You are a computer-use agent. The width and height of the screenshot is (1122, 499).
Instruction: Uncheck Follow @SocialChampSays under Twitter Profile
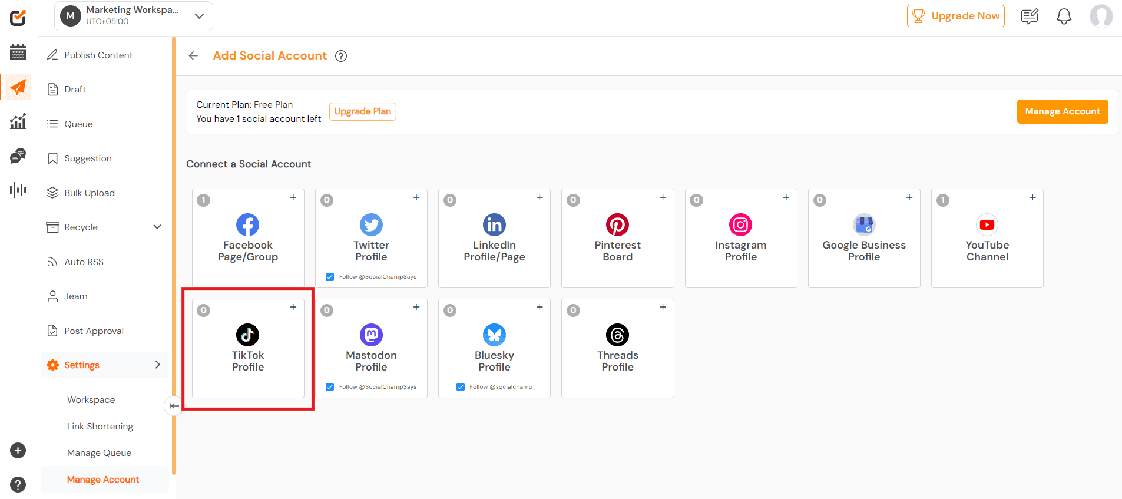pos(330,277)
